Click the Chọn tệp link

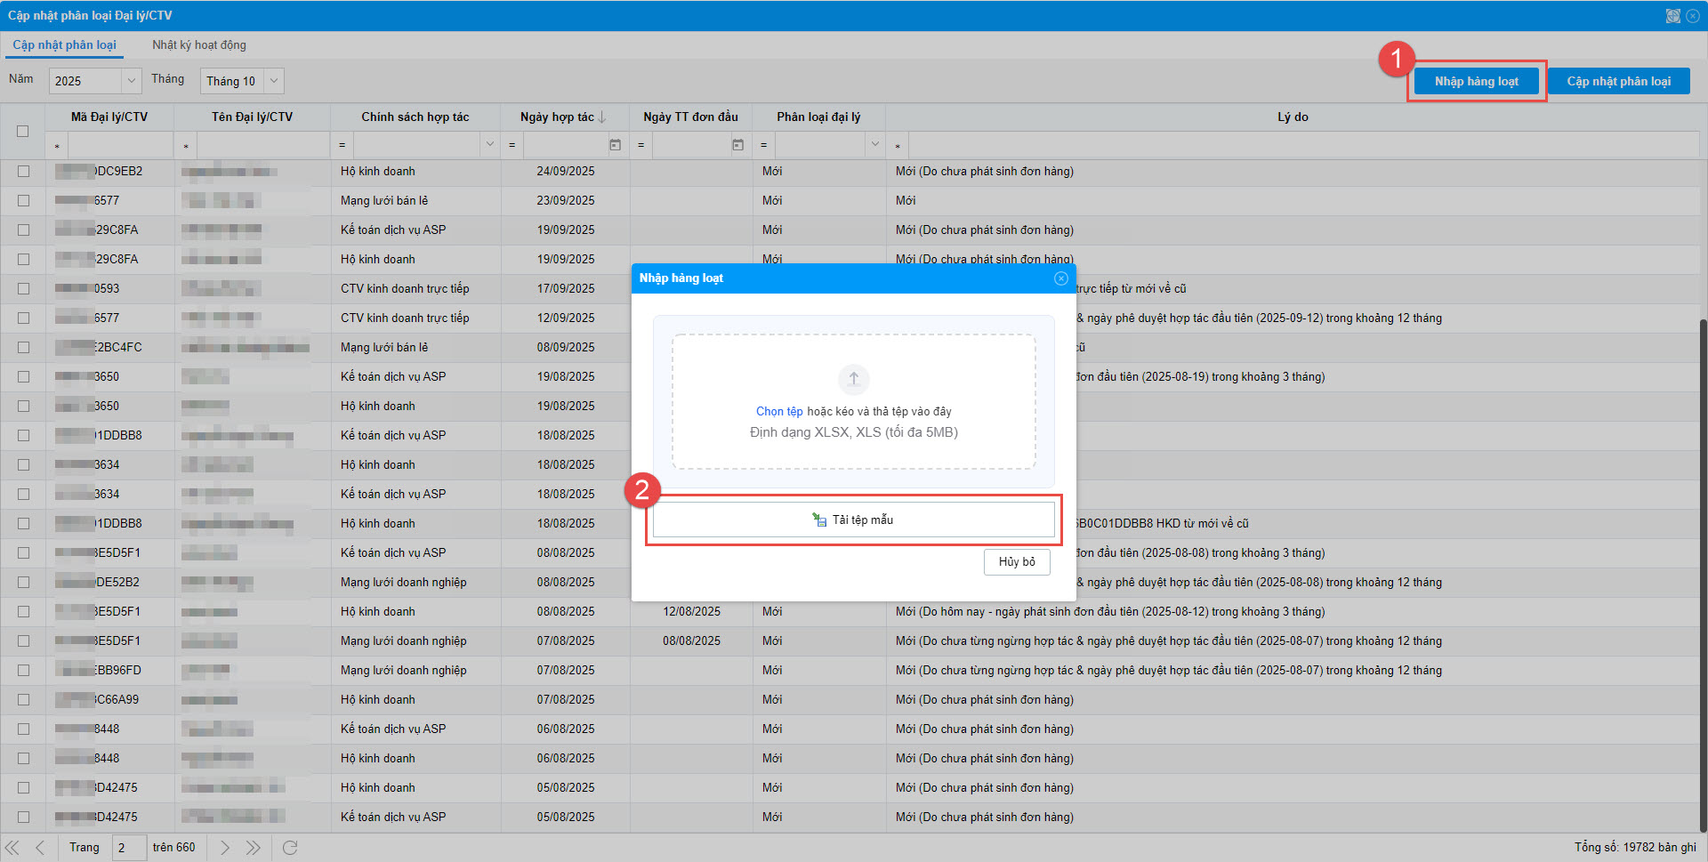778,411
